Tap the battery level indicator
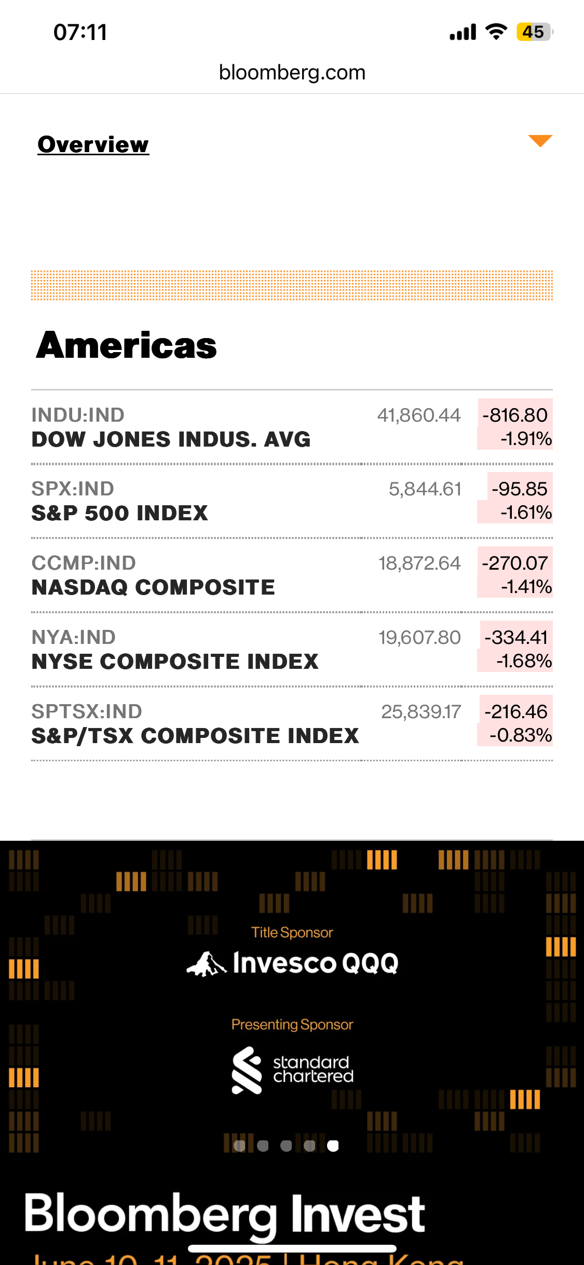The width and height of the screenshot is (584, 1265). pos(534,32)
